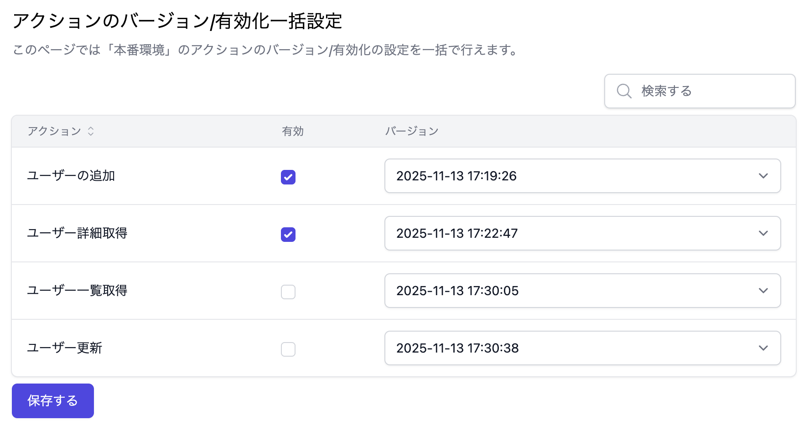The width and height of the screenshot is (809, 430).
Task: Click the chevron on ユーザーの追加 version selector
Action: [764, 176]
